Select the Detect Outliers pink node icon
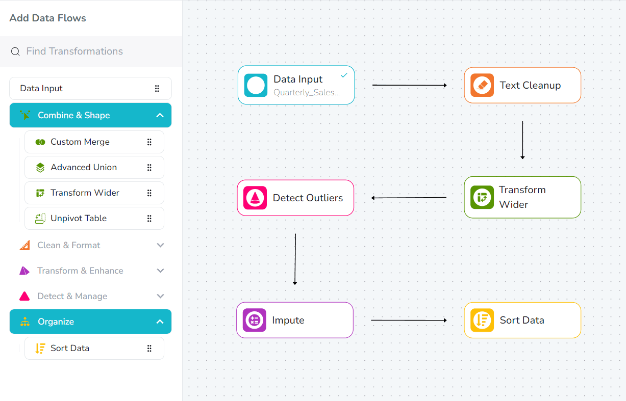 (x=255, y=197)
